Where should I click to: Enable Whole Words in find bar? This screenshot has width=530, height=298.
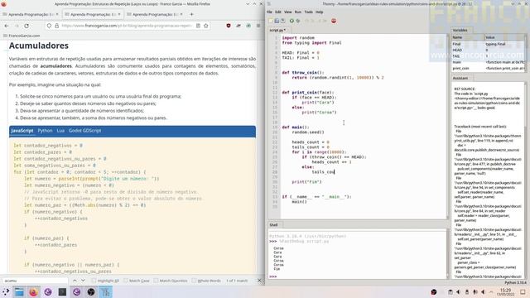pos(206,281)
